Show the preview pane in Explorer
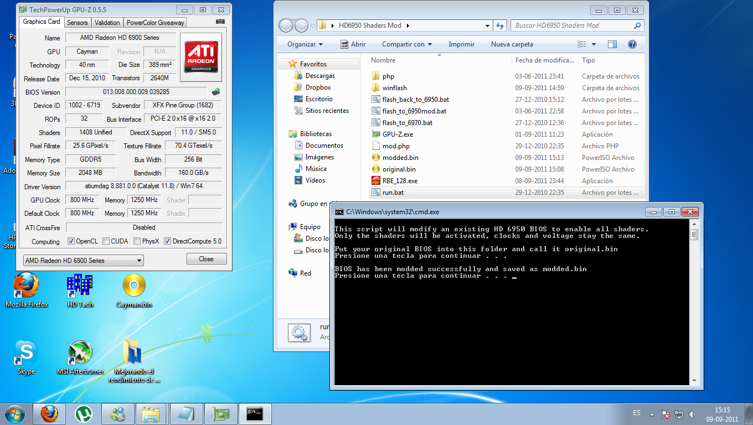Screen dimensions: 753x425 (x=612, y=44)
